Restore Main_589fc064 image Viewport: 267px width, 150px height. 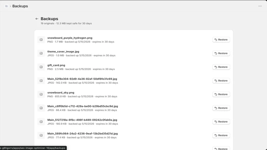tap(221, 135)
